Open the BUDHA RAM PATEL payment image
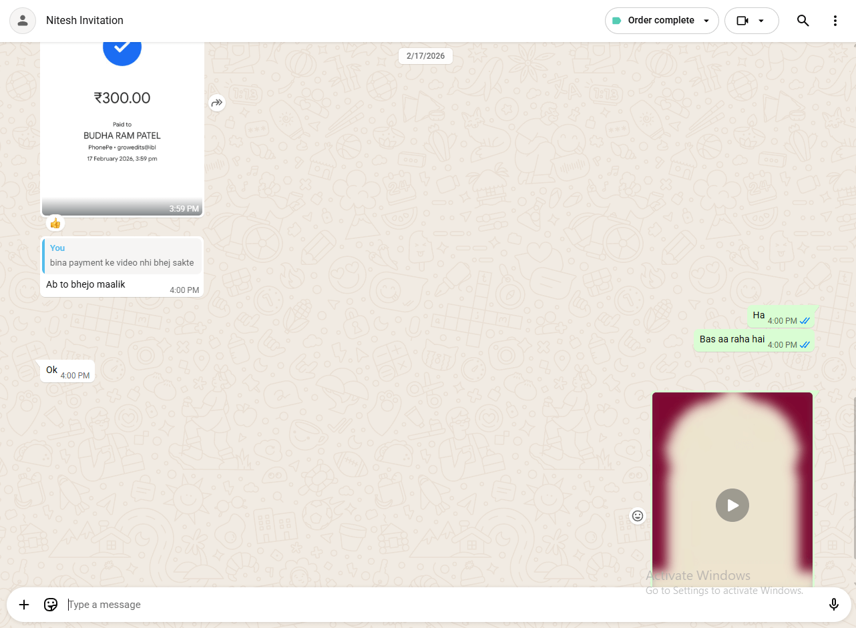The height and width of the screenshot is (628, 856). point(122,127)
